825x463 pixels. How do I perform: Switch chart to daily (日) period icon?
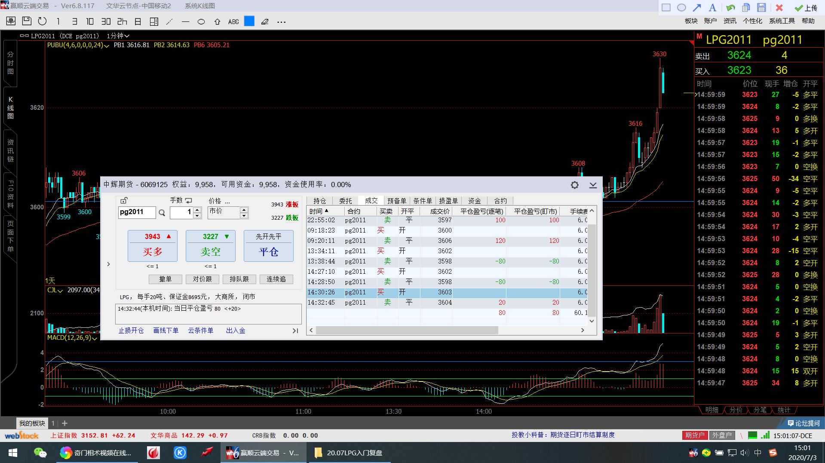point(138,21)
